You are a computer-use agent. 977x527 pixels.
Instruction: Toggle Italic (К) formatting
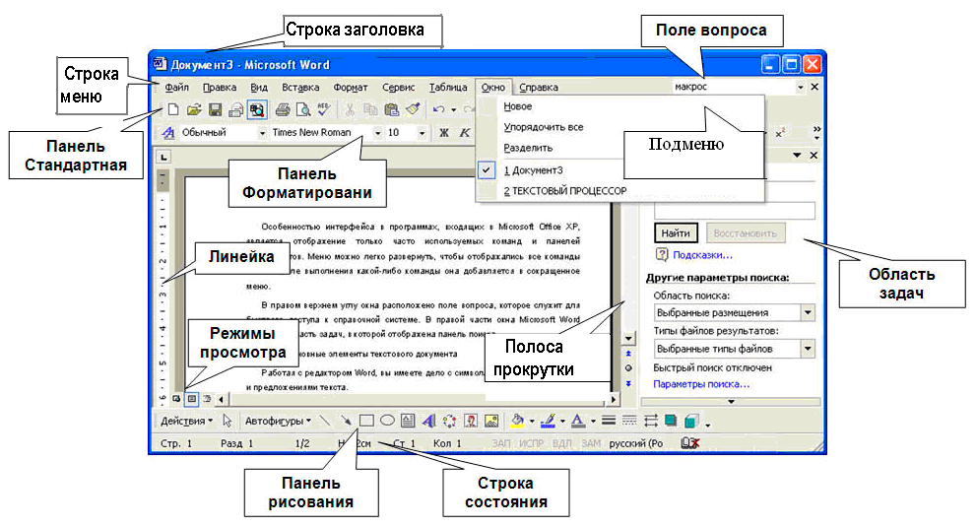(464, 133)
